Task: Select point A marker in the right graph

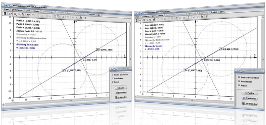Action: click(x=184, y=70)
